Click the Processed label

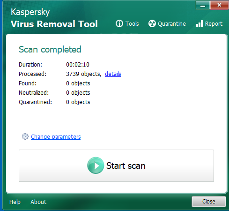(x=32, y=74)
